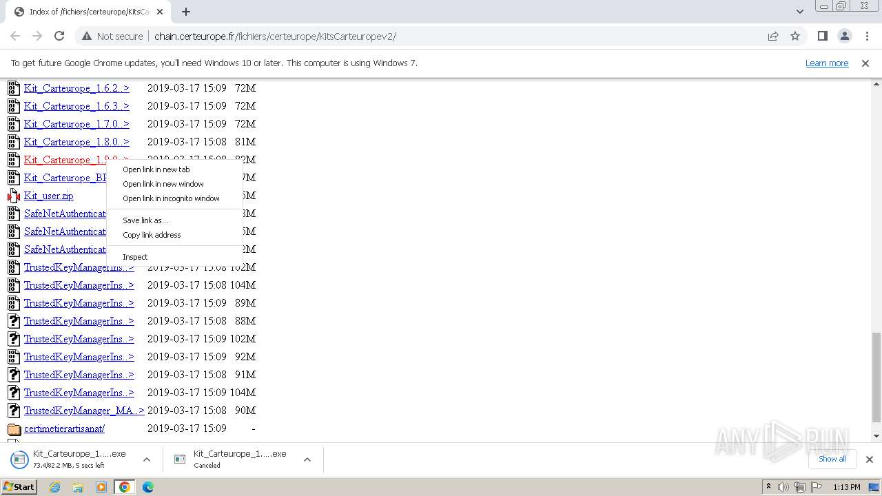Show hidden system tray icons
Image resolution: width=882 pixels, height=496 pixels.
[x=768, y=487]
